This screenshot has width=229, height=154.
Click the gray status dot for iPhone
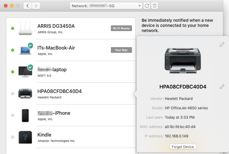point(13,115)
